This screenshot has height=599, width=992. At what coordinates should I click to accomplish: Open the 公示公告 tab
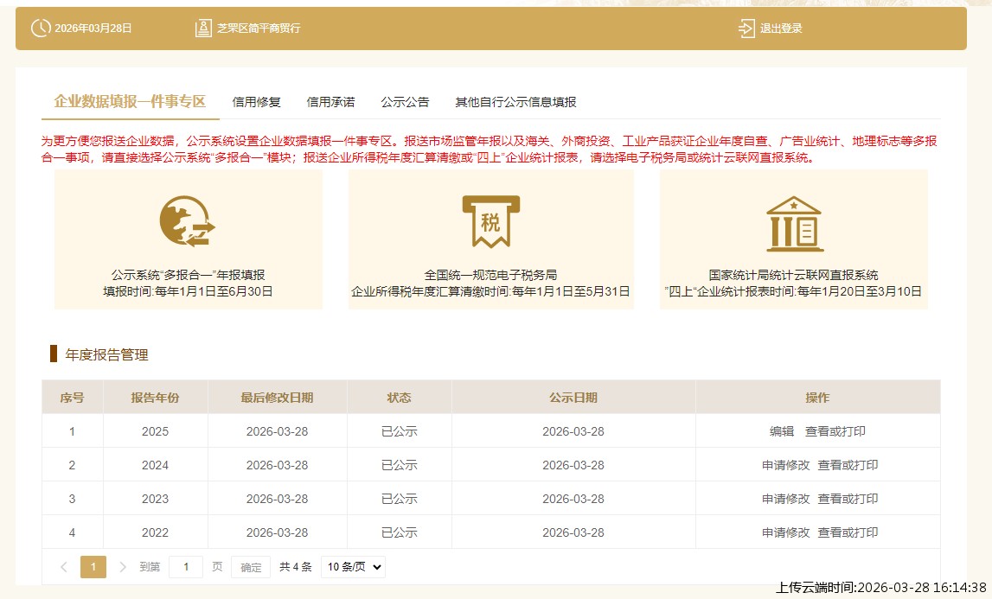click(x=404, y=101)
